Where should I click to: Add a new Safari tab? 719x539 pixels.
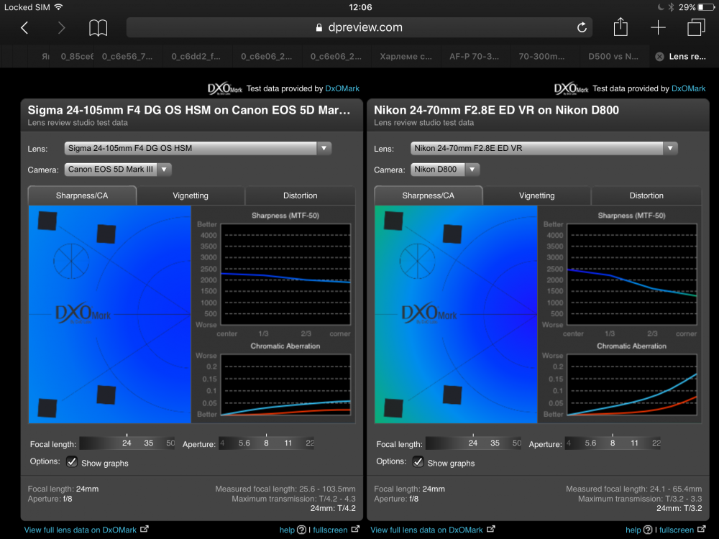pyautogui.click(x=658, y=27)
